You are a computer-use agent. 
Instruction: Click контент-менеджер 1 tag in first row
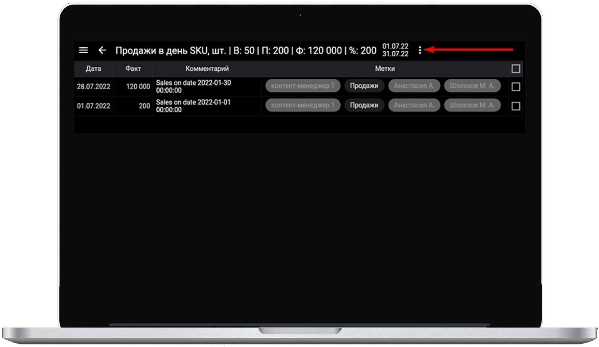(x=303, y=86)
